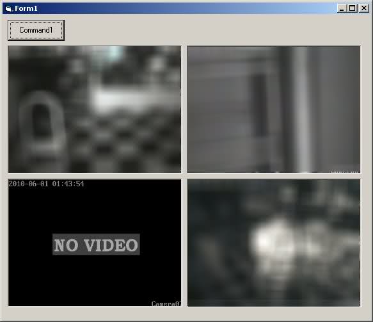Click the Form1 title bar text
Image resolution: width=373 pixels, height=322 pixels.
pos(26,8)
